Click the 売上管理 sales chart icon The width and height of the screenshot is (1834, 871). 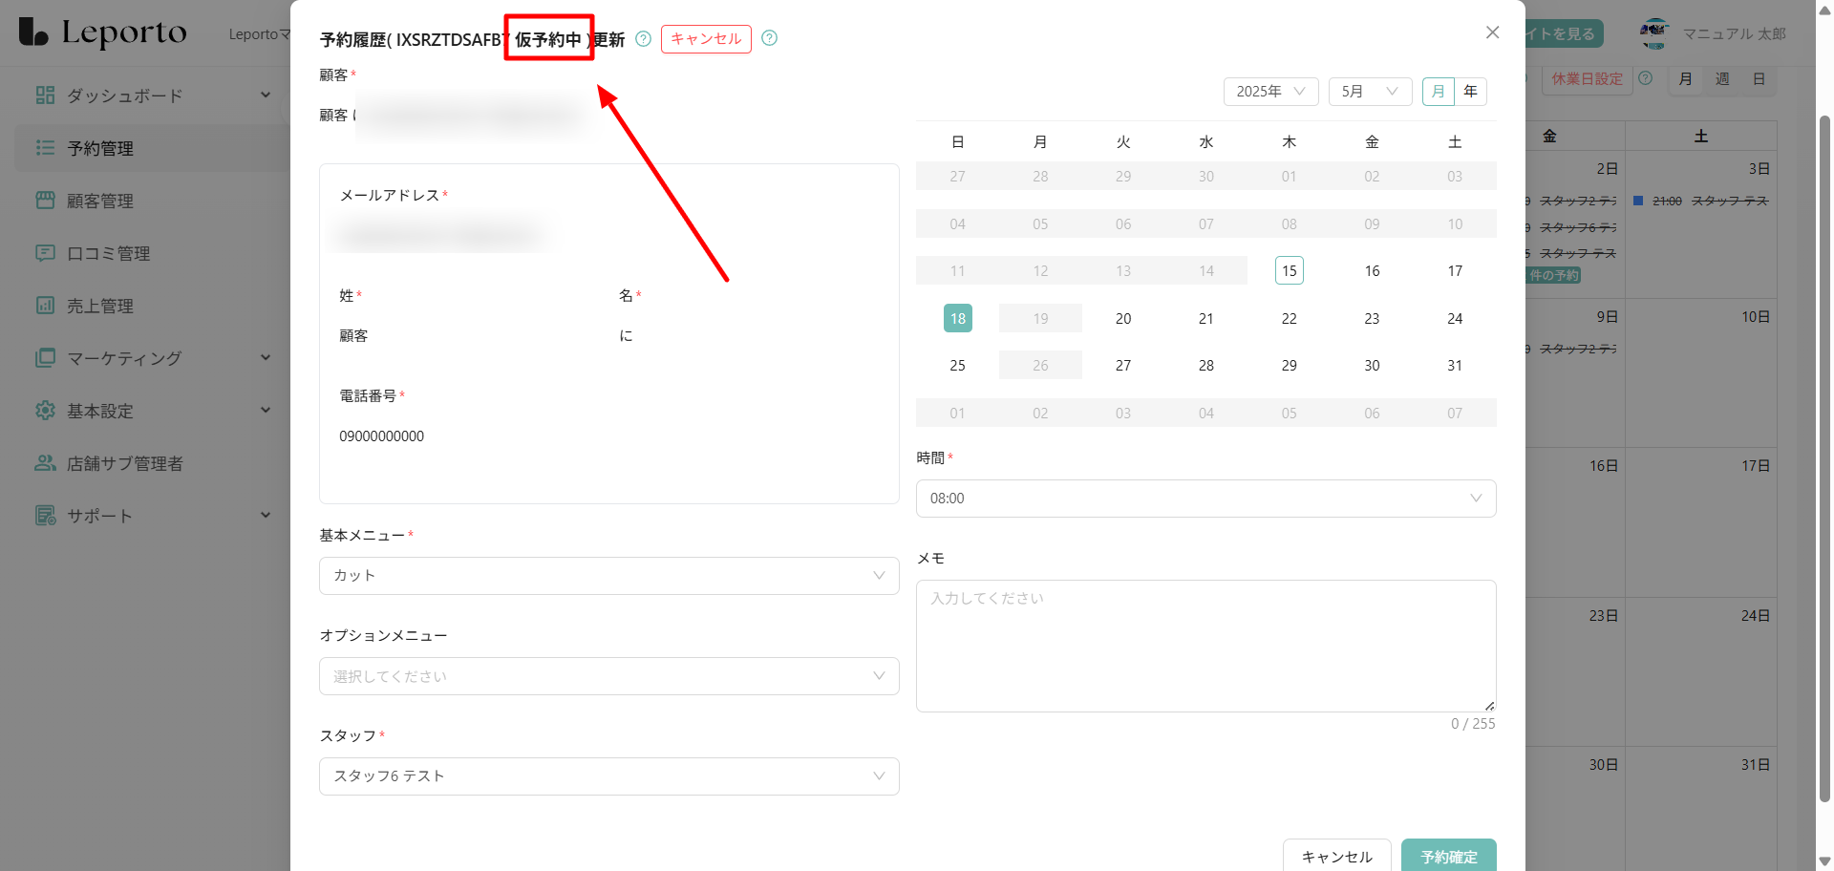point(45,306)
